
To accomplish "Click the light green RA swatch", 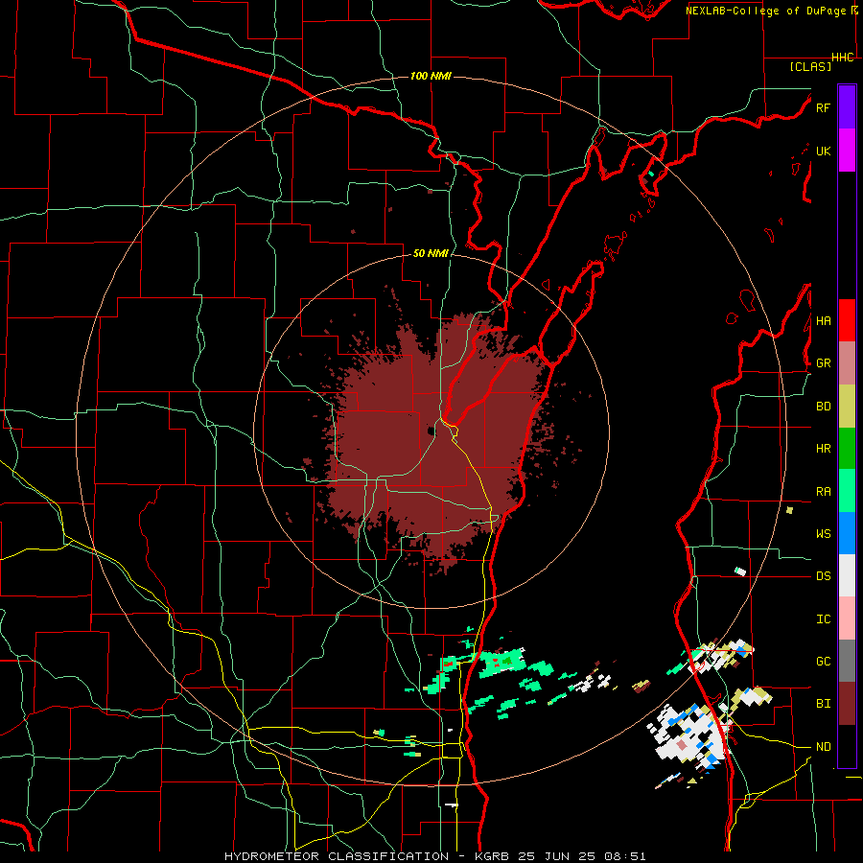I will coord(847,491).
